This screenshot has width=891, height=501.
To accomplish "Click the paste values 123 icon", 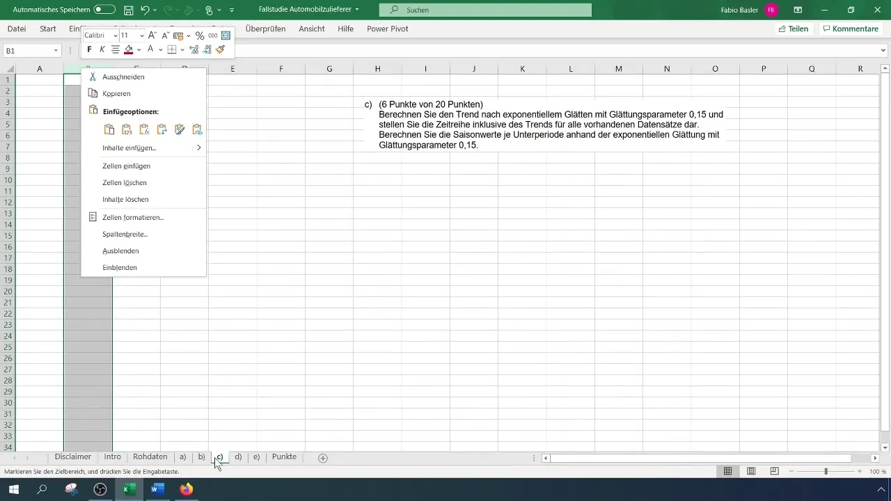I will [127, 129].
